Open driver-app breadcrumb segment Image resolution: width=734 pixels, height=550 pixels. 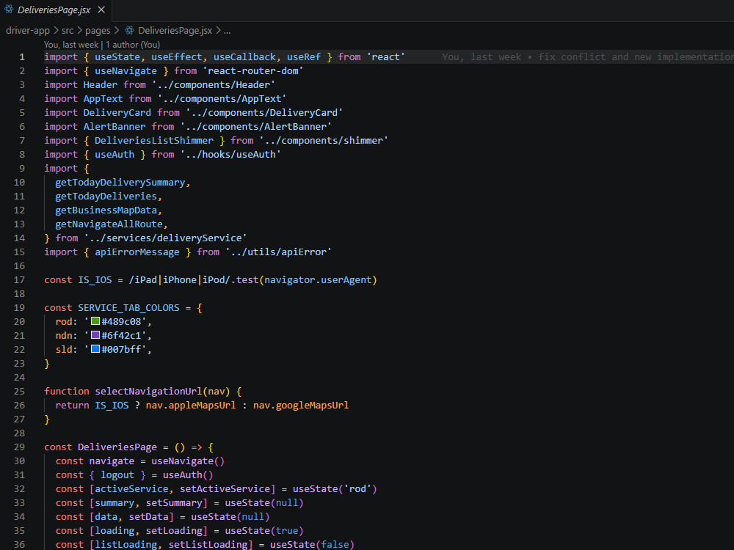pyautogui.click(x=28, y=30)
